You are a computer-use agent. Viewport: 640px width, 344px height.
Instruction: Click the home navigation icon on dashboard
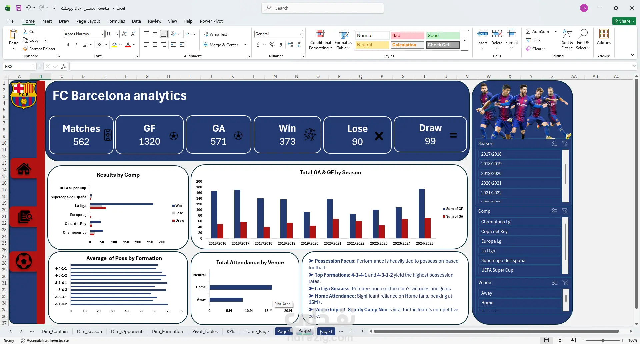click(24, 169)
